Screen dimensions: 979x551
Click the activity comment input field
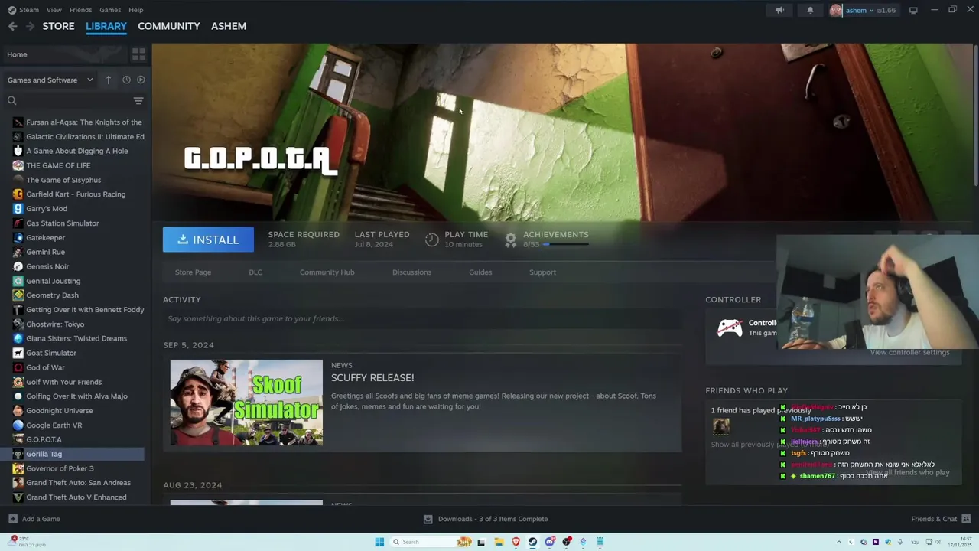pos(422,318)
